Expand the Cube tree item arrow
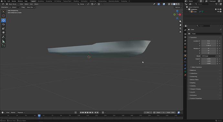 (x=189, y=12)
